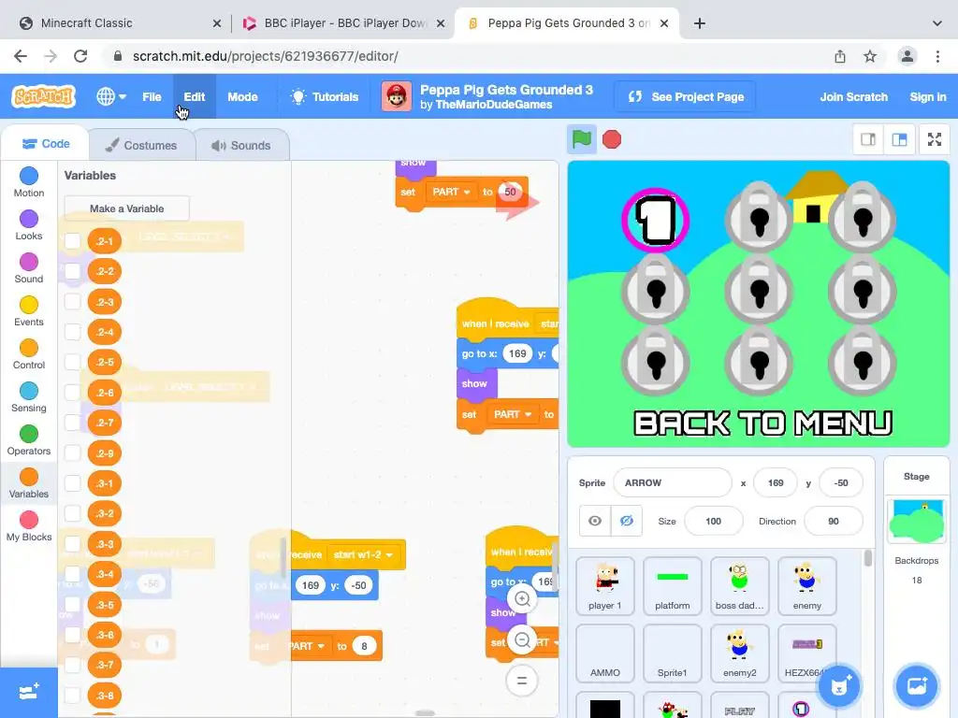Switch to the Costumes tab
The image size is (958, 718).
(x=142, y=145)
